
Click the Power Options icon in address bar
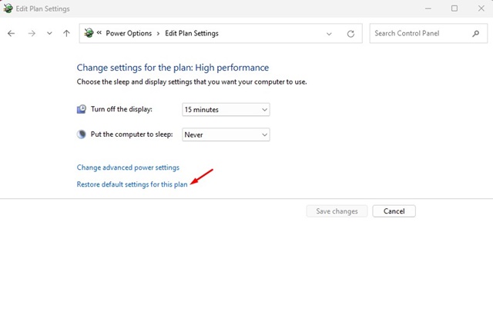(x=89, y=33)
